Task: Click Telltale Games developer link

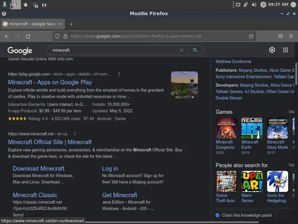Action: point(229,92)
